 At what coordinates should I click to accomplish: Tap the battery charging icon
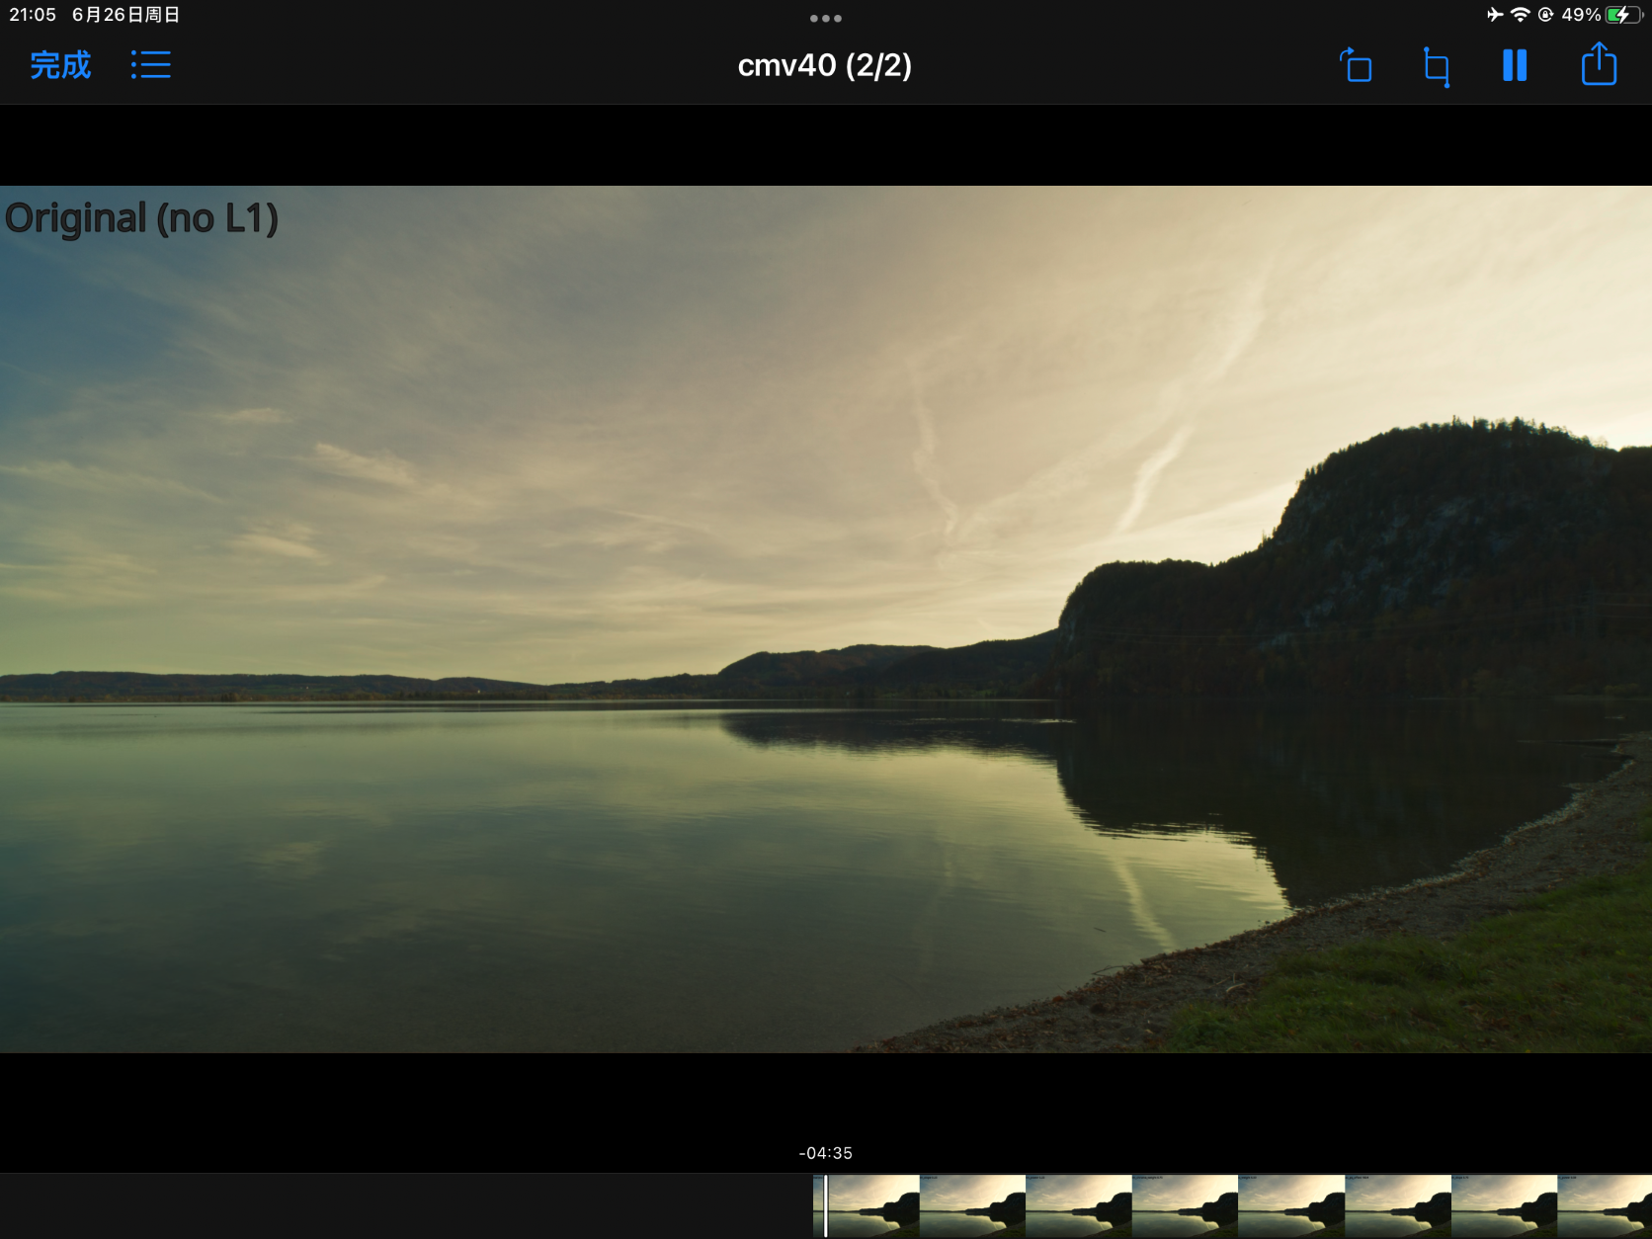click(x=1621, y=15)
